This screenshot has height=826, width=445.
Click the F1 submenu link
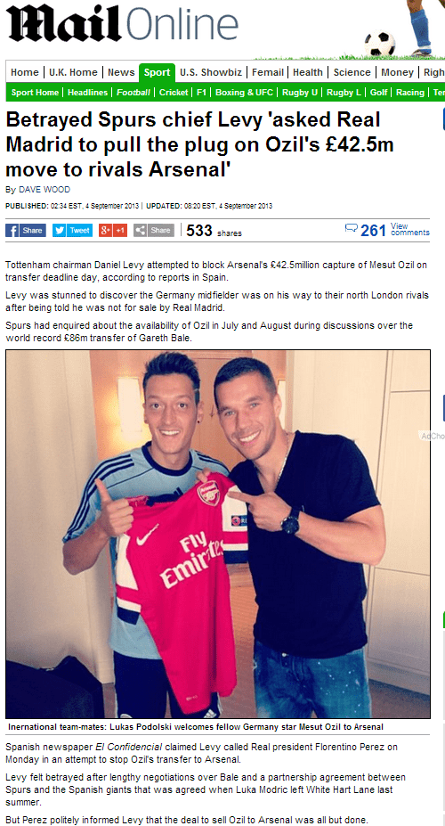(201, 92)
